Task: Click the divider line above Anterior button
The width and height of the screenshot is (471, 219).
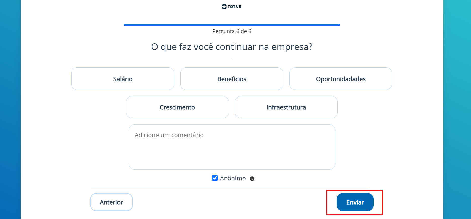Action: tap(230, 189)
